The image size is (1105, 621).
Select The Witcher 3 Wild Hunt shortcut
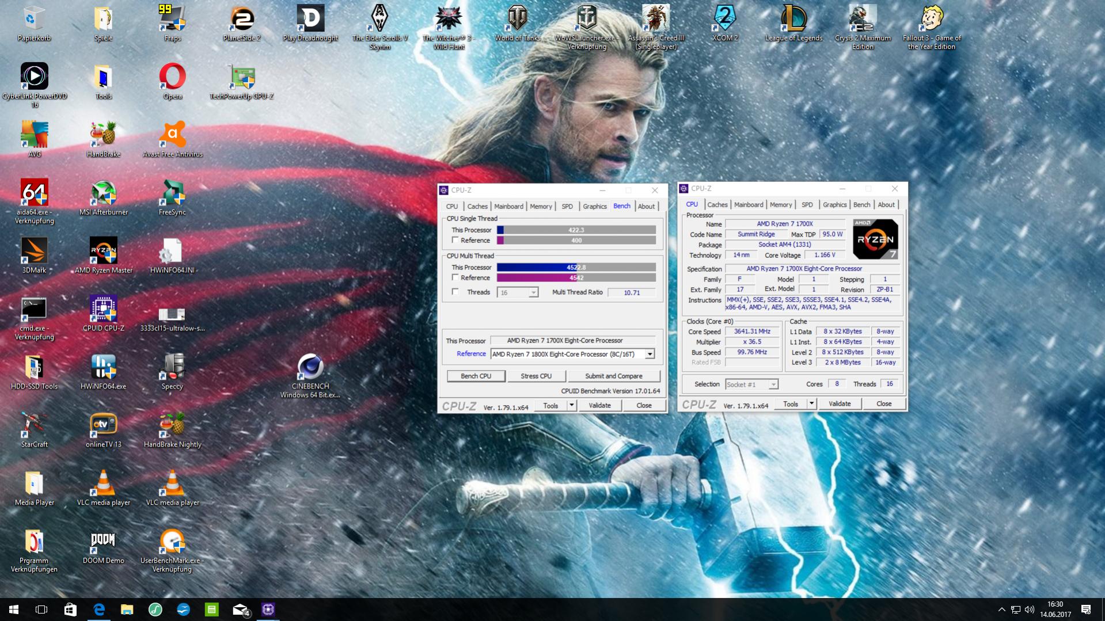[x=449, y=27]
